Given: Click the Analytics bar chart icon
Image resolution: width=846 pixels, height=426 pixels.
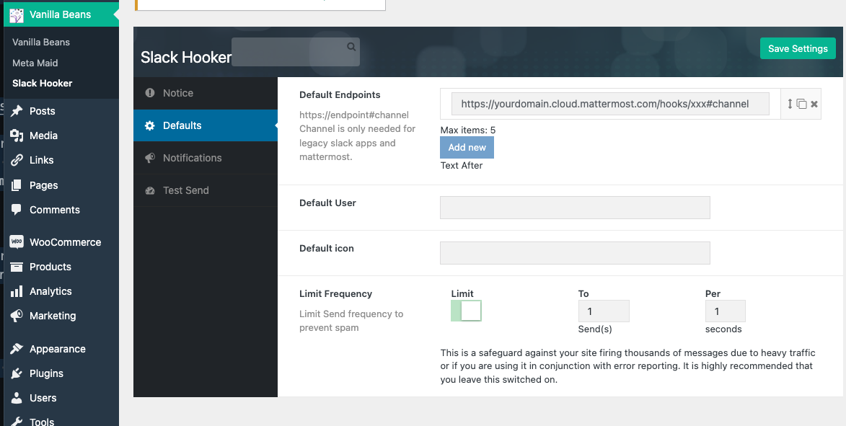Looking at the screenshot, I should [x=17, y=291].
